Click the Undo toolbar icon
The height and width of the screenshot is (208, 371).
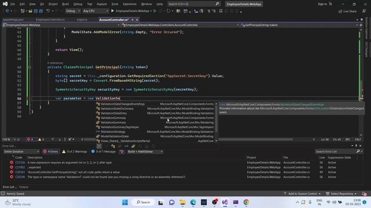pos(48,11)
